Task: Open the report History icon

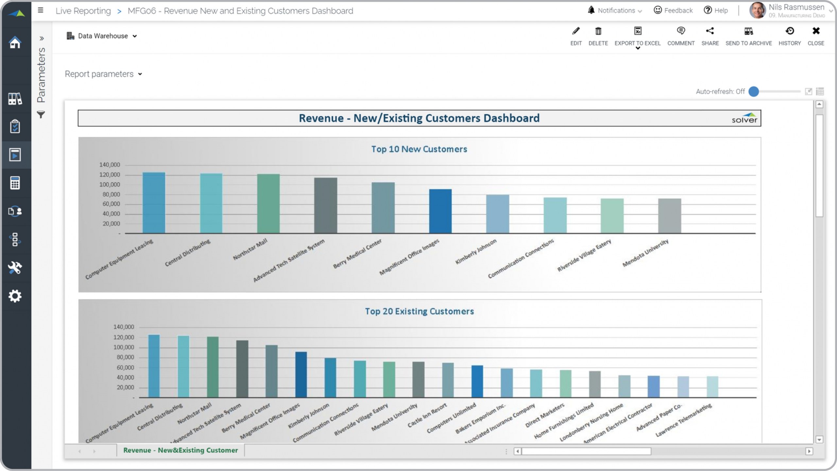Action: pyautogui.click(x=790, y=31)
